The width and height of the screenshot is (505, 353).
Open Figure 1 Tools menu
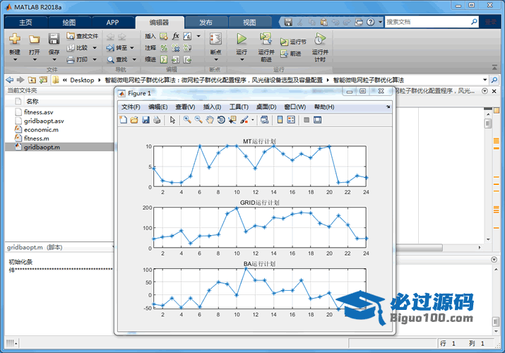click(x=239, y=107)
